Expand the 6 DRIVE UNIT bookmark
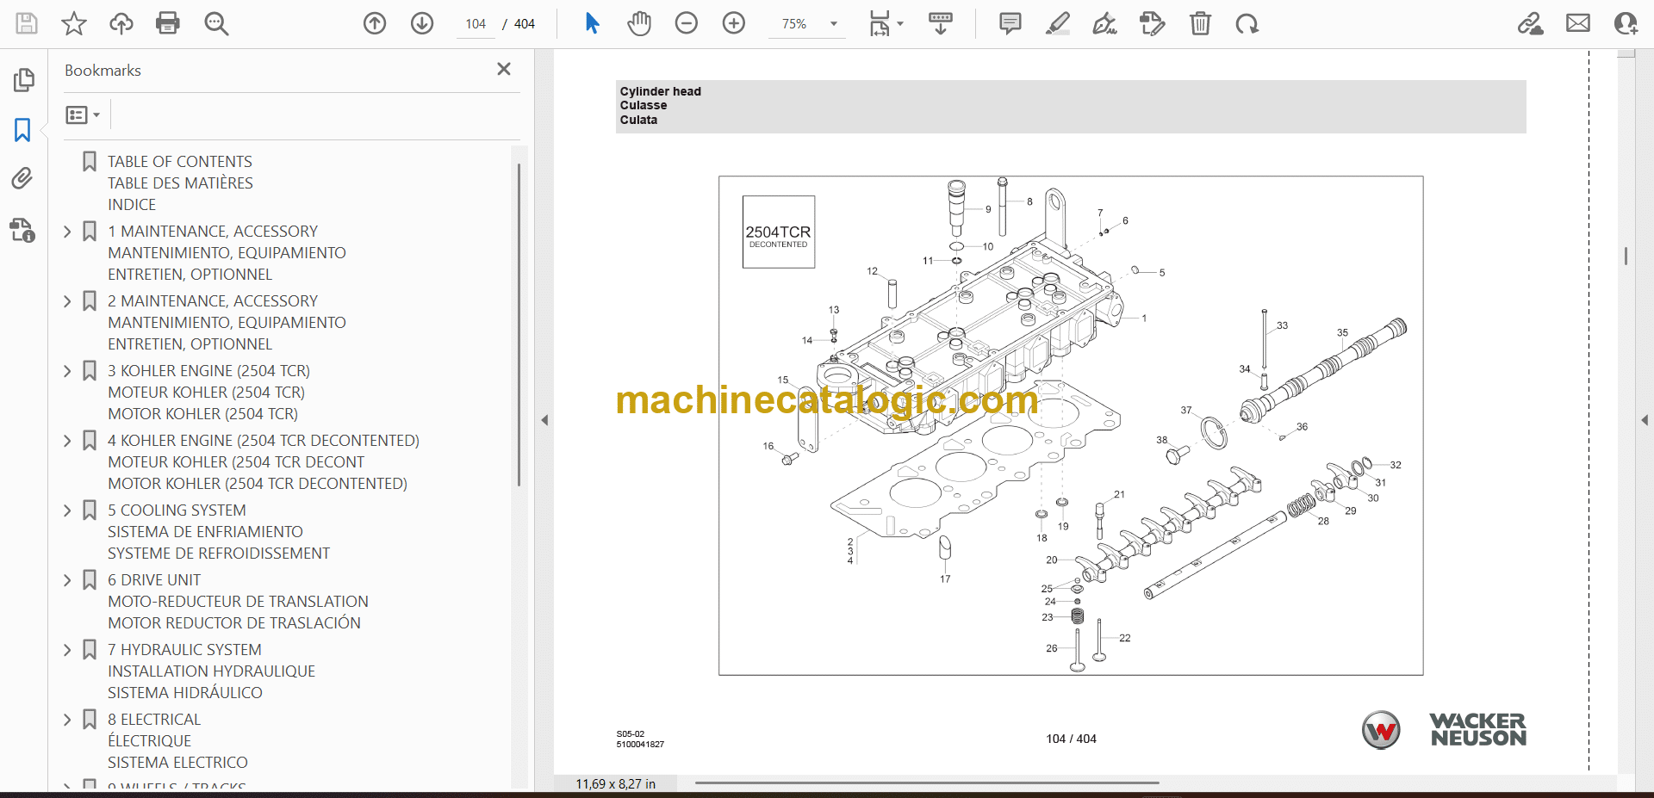Image resolution: width=1654 pixels, height=798 pixels. (67, 580)
